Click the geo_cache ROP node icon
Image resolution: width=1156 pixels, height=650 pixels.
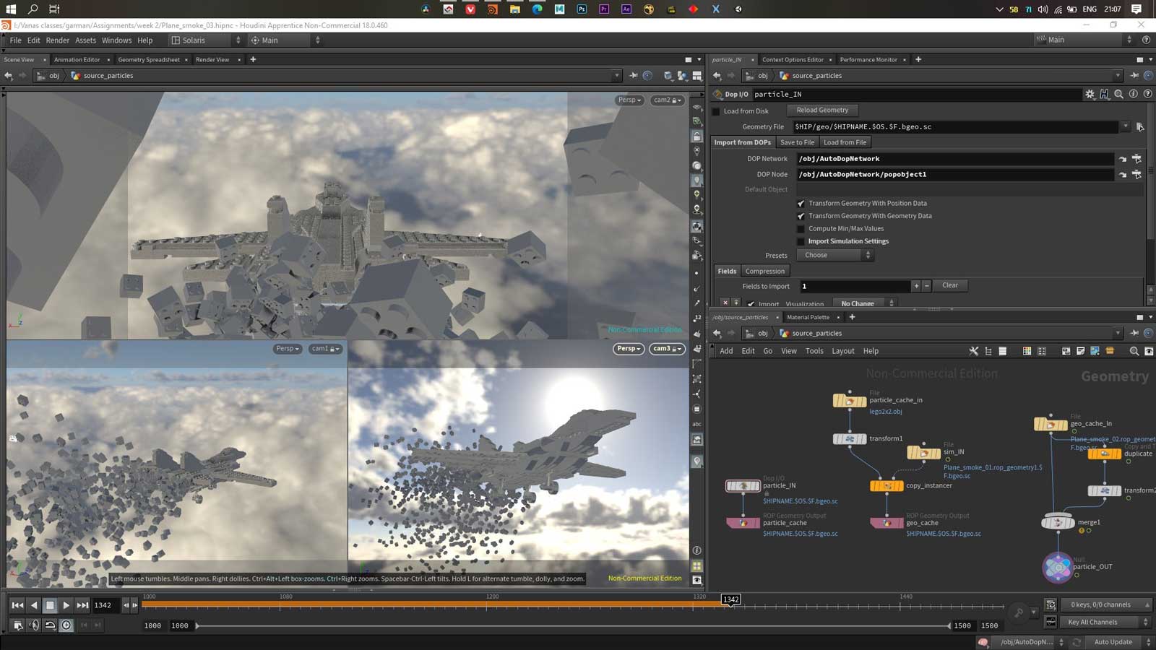887,523
